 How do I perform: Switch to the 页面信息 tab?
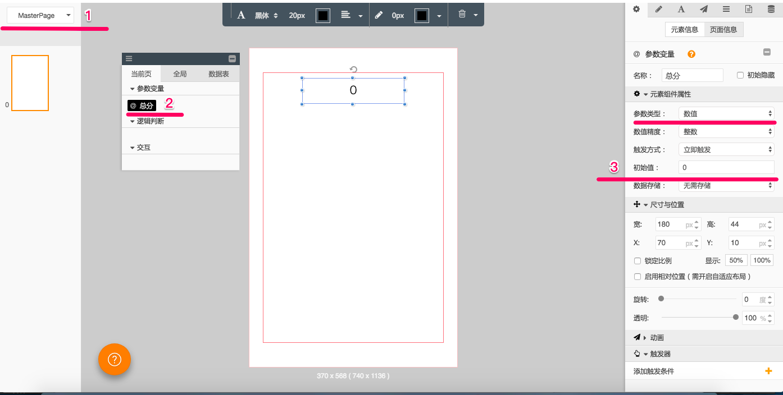(723, 30)
